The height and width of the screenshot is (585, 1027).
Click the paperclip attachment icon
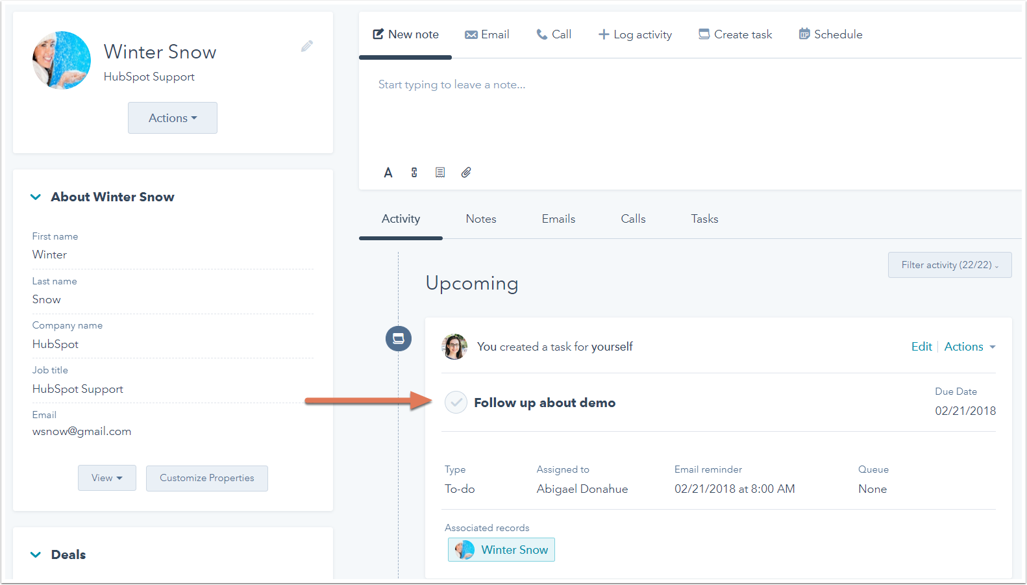tap(466, 173)
